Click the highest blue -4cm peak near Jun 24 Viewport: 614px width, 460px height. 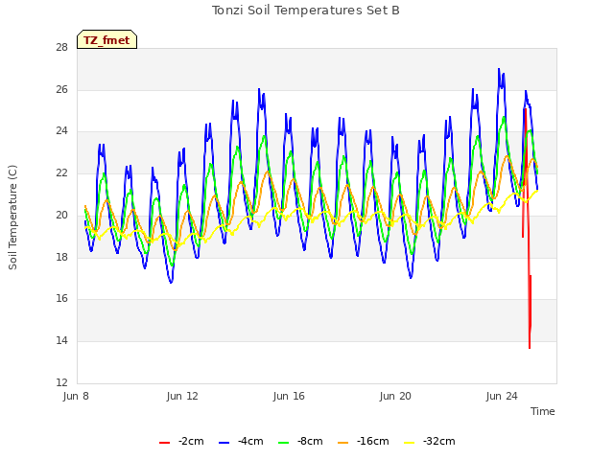coord(499,70)
